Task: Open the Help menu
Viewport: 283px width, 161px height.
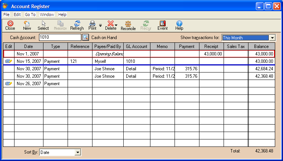Action: pos(62,15)
